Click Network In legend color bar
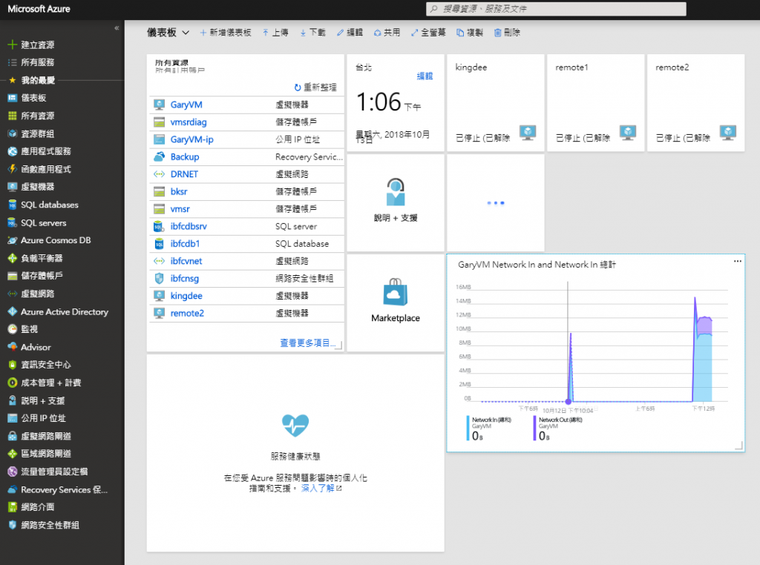The width and height of the screenshot is (760, 565). pyautogui.click(x=468, y=428)
